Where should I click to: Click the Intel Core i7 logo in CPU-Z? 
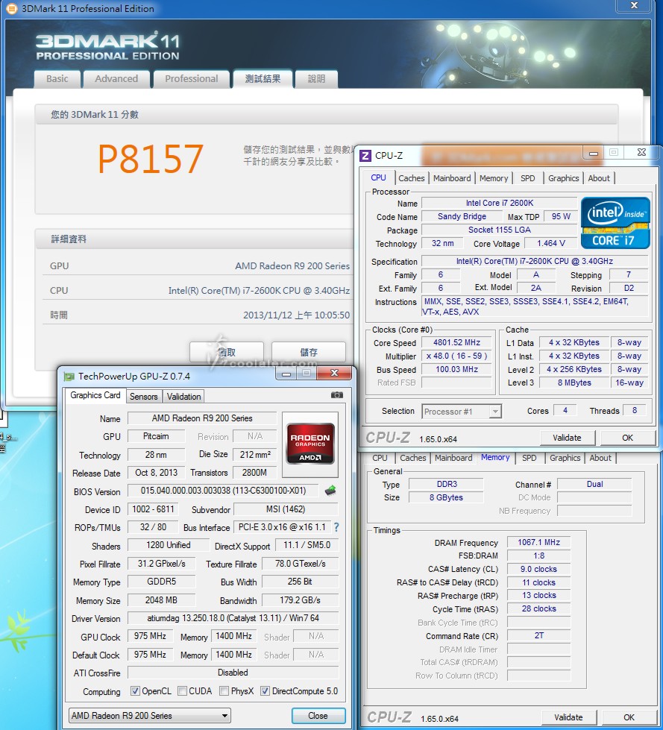coord(615,222)
